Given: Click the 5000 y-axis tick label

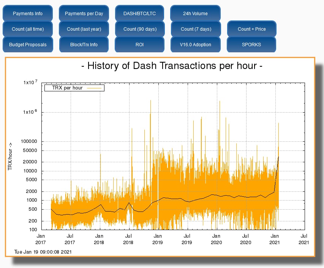Looking at the screenshot, I should (x=32, y=180).
